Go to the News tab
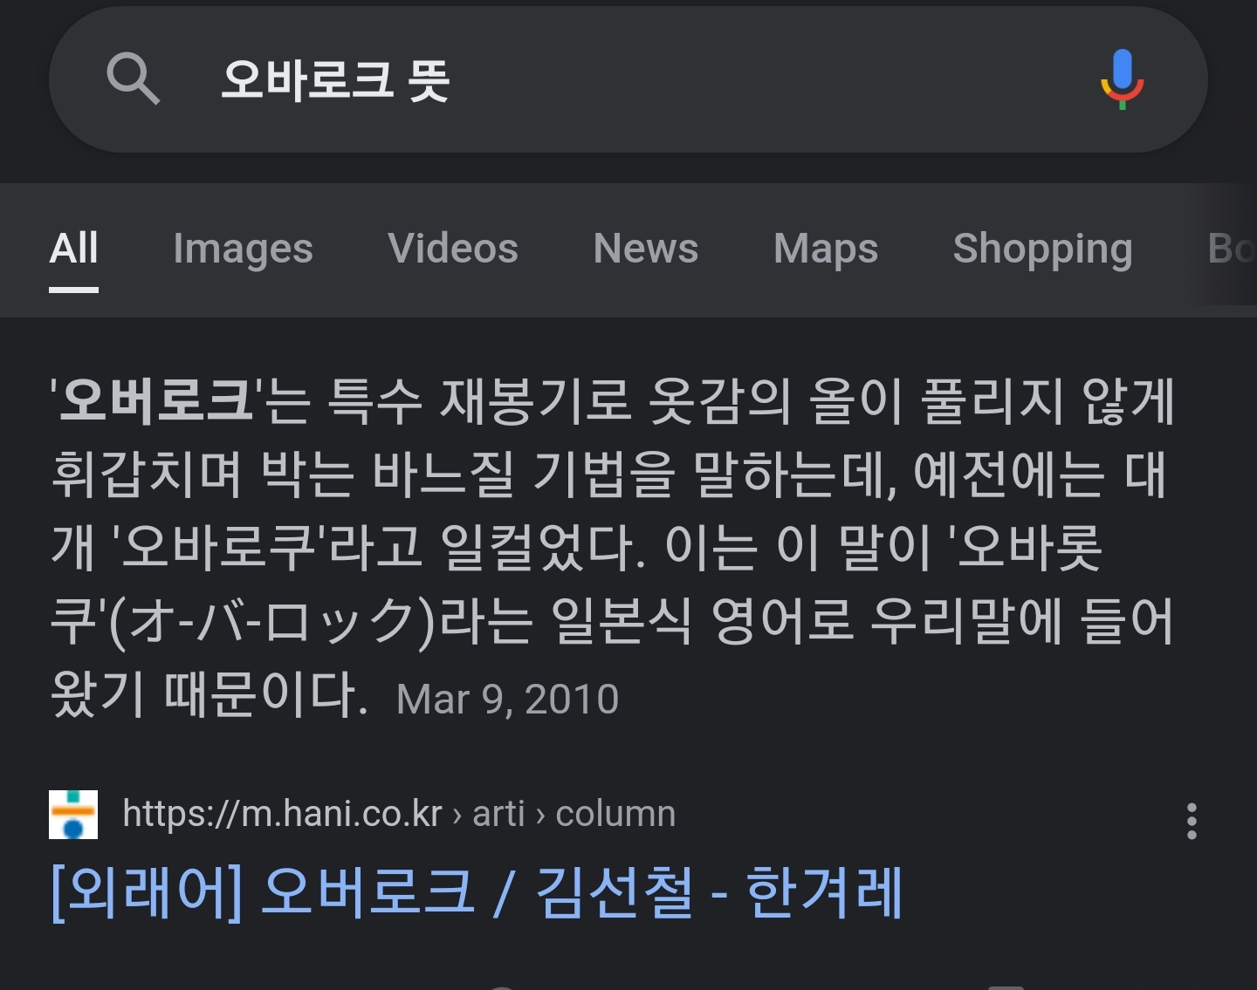The height and width of the screenshot is (990, 1257). (646, 249)
